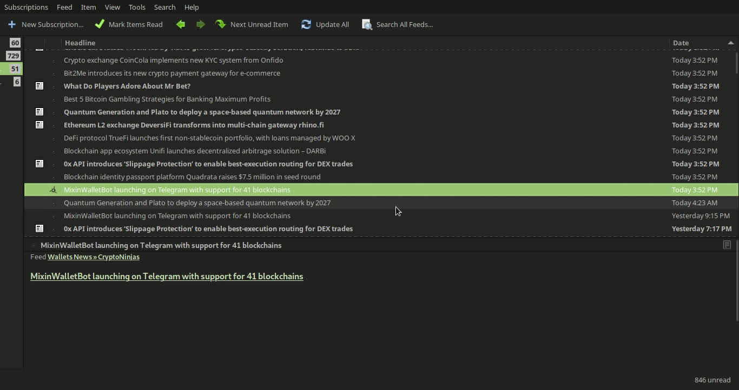This screenshot has width=739, height=390.
Task: Click feed favicon in highlighted MixinWalletBot row
Action: point(53,190)
